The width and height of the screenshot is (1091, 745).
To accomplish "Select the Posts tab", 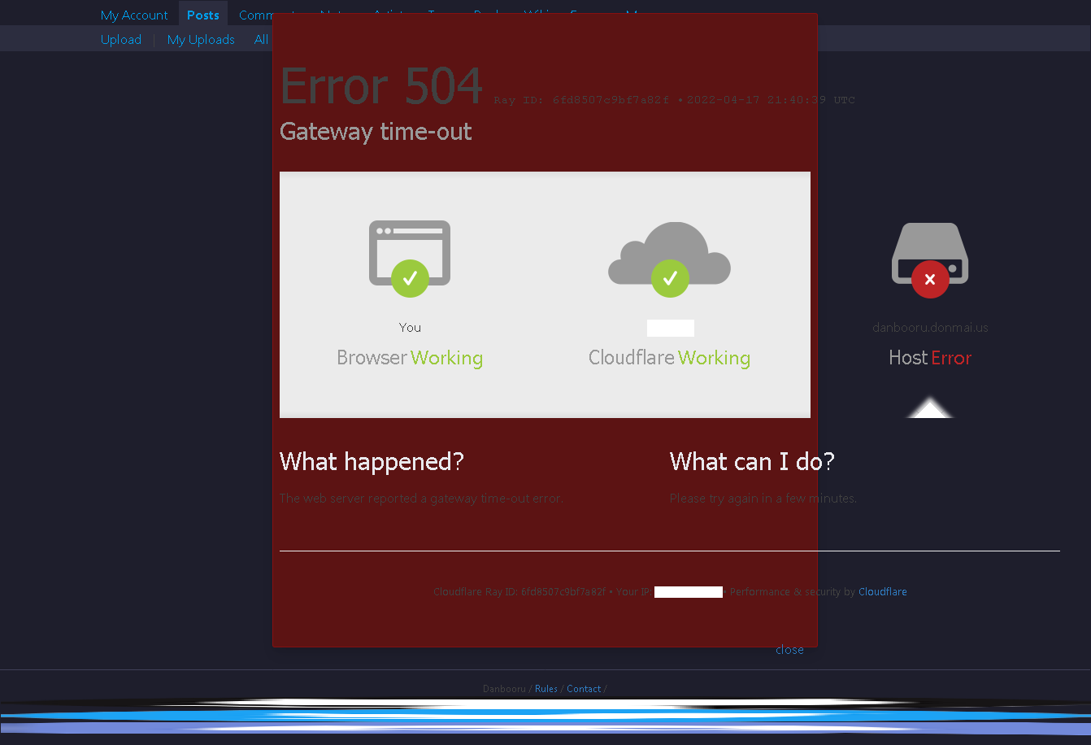I will [203, 15].
